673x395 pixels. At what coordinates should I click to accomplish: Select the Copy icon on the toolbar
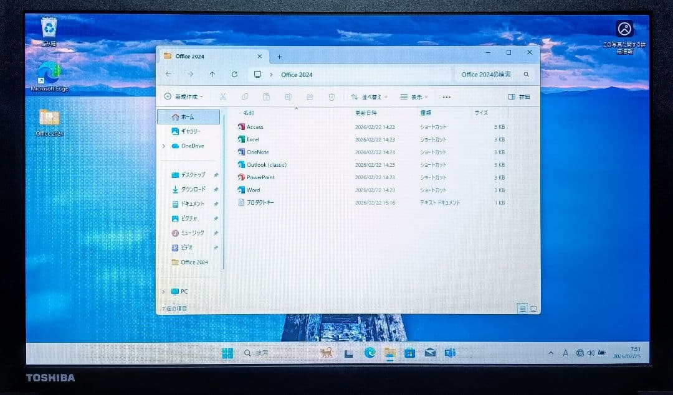tap(244, 97)
